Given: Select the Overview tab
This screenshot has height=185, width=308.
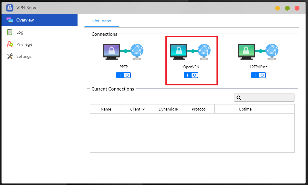Looking at the screenshot, I should [x=102, y=21].
